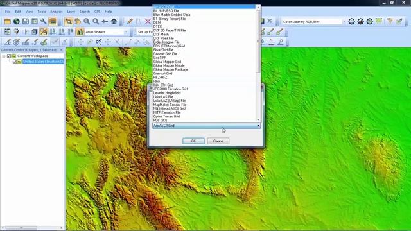This screenshot has width=411, height=231.
Task: Open the Analysis menu
Action: coord(57,12)
